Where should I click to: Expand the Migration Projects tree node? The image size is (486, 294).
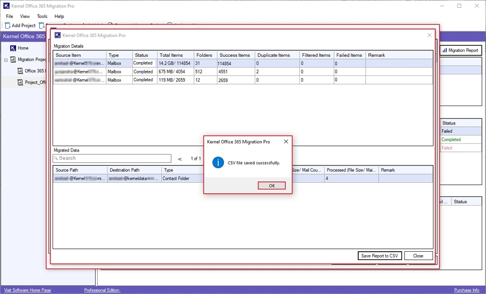pyautogui.click(x=6, y=59)
